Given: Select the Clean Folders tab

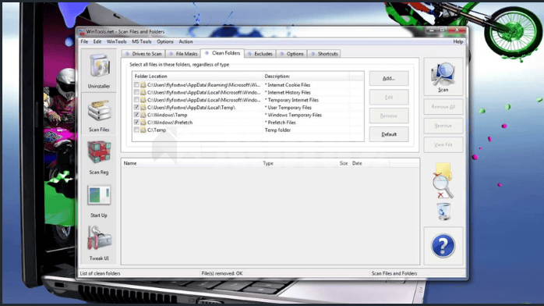Looking at the screenshot, I should tap(222, 53).
